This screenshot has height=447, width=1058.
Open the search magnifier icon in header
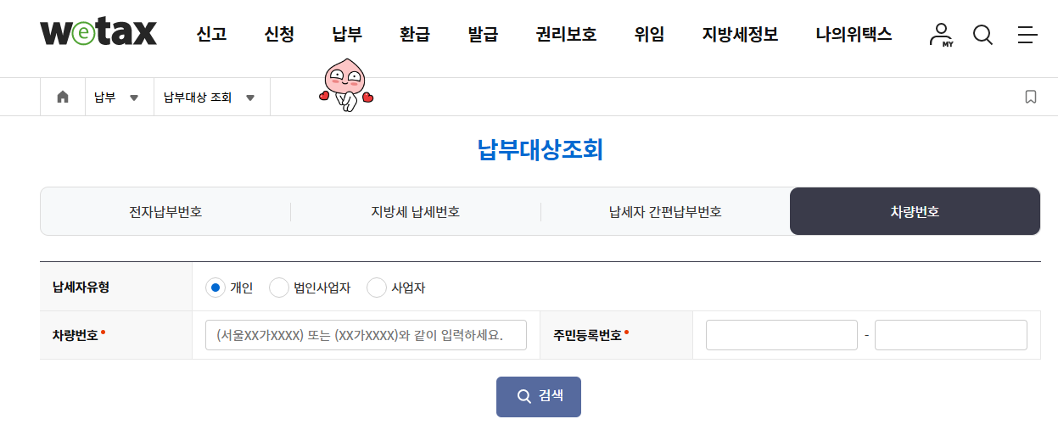coord(982,35)
